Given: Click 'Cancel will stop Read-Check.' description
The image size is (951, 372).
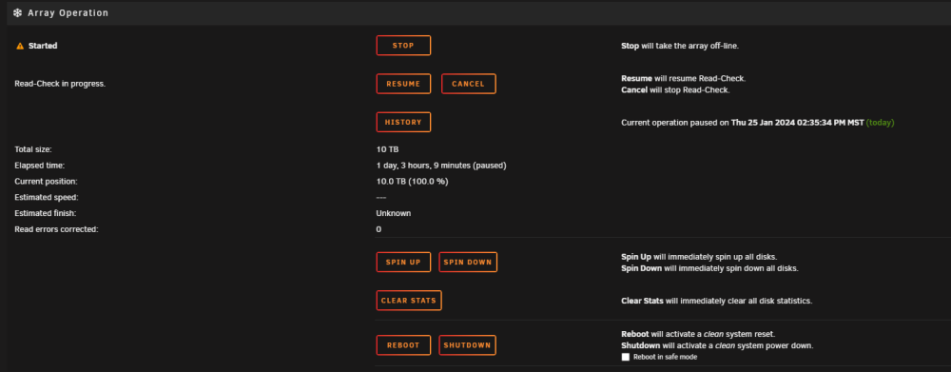Looking at the screenshot, I should [x=675, y=90].
